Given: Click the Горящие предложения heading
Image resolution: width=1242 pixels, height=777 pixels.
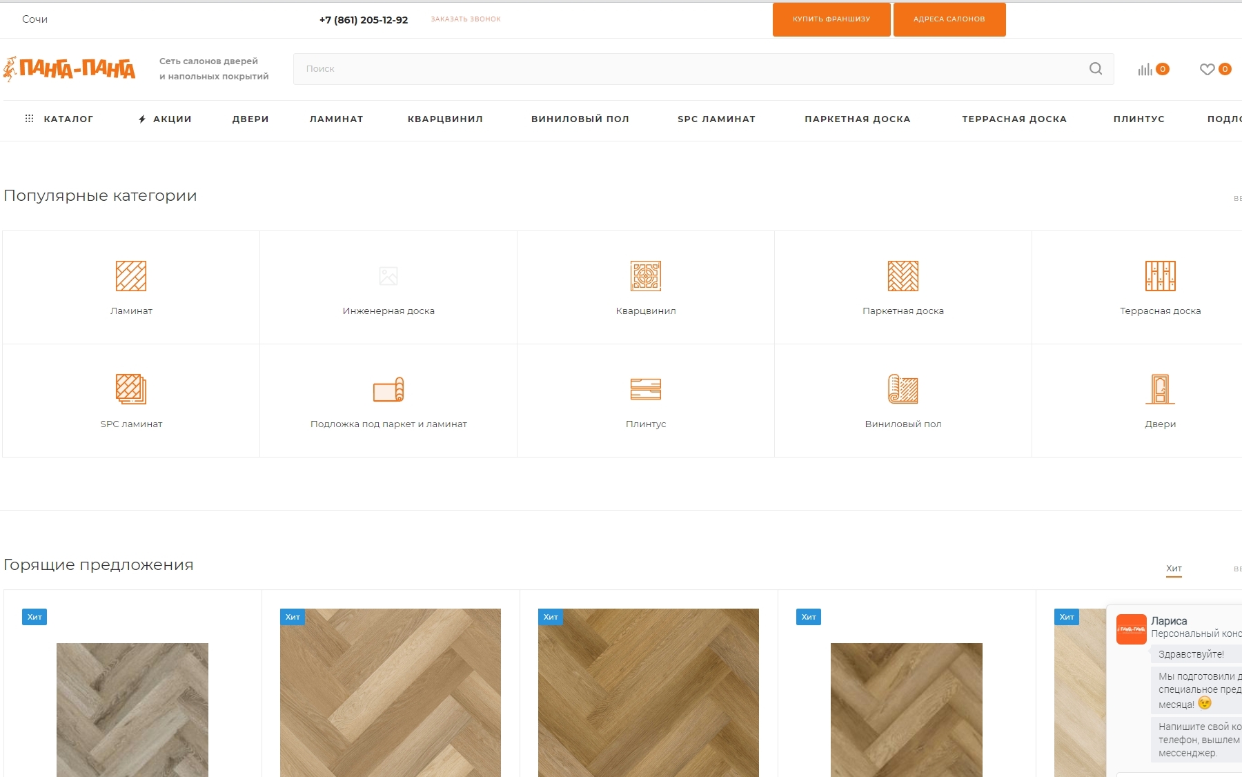Looking at the screenshot, I should coord(99,565).
